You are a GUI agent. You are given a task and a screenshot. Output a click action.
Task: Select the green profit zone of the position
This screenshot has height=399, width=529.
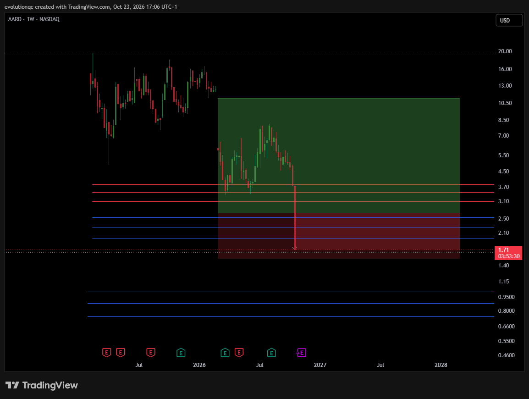pos(338,155)
